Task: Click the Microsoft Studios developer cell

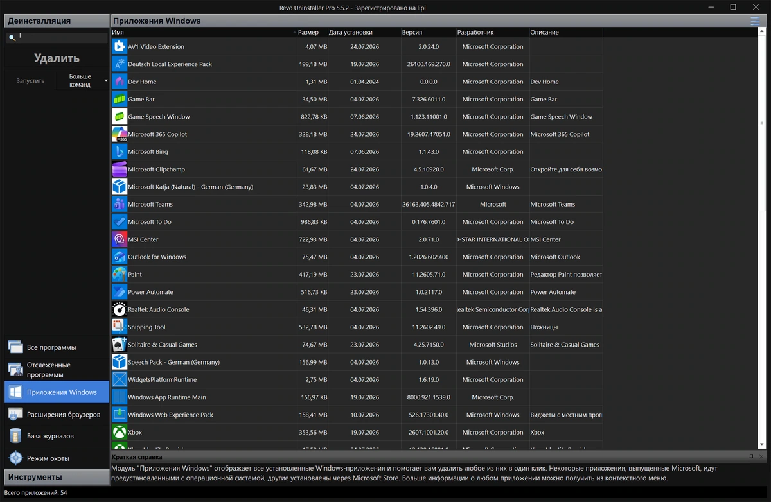Action: [493, 345]
